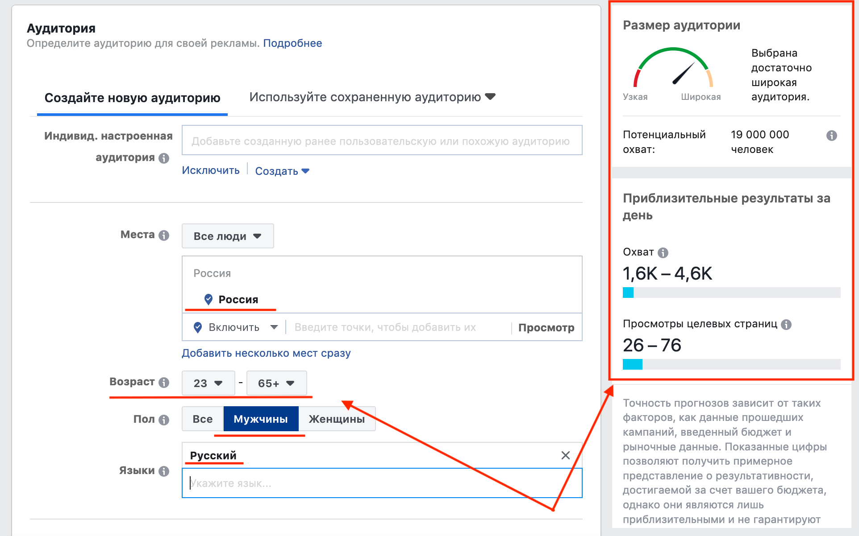Open maximum age dropdown showing 65+
The height and width of the screenshot is (536, 859).
coord(276,383)
